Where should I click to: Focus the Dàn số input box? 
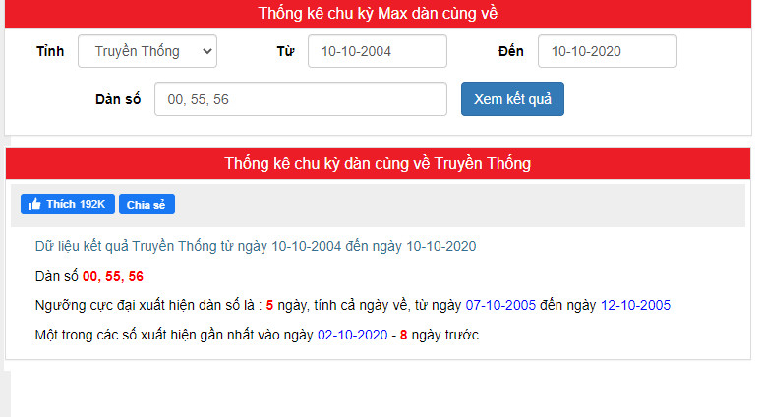click(300, 99)
